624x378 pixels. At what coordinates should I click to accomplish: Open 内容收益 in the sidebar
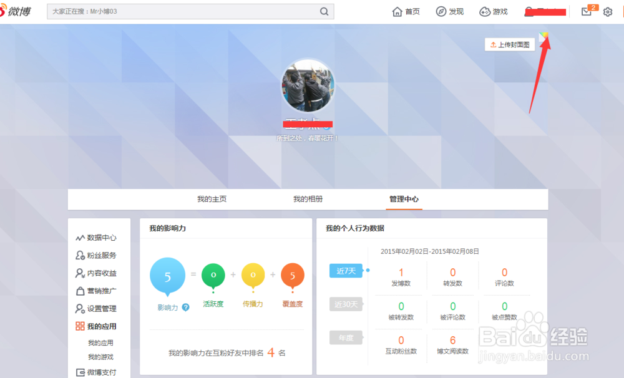point(100,273)
